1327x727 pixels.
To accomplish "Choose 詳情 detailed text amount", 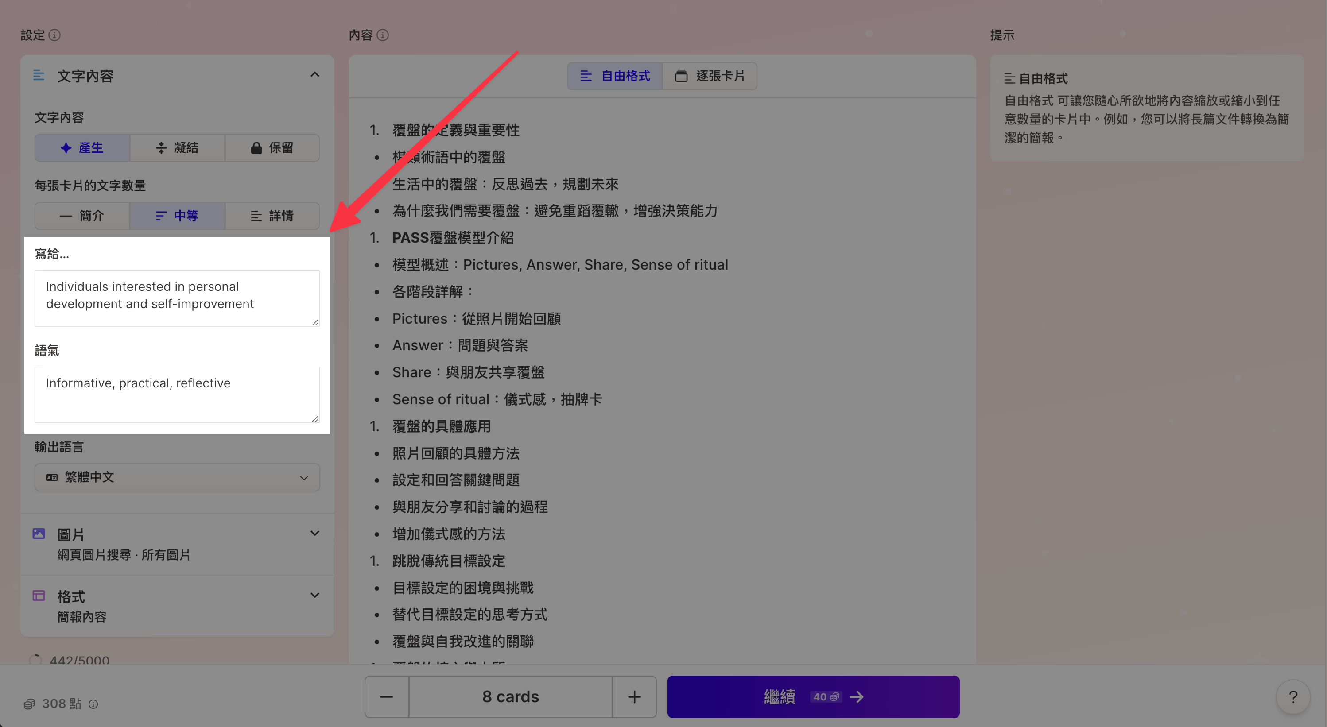I will [272, 216].
